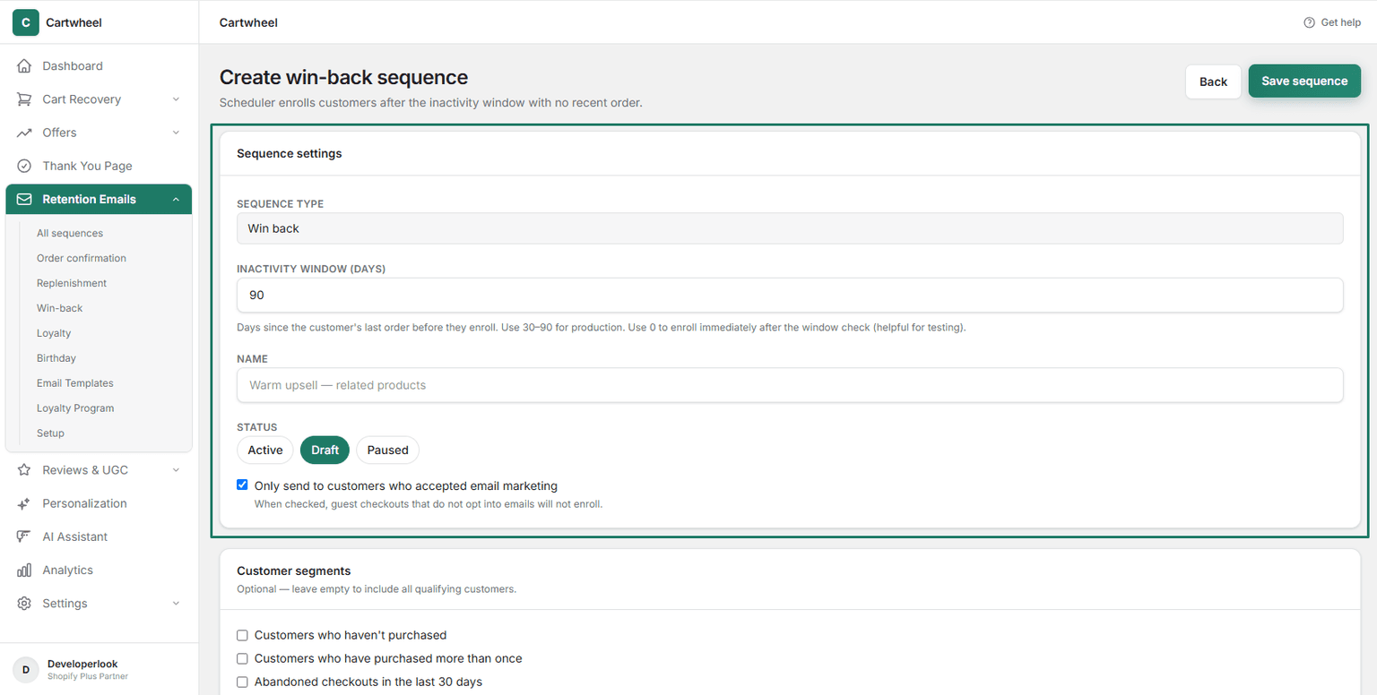This screenshot has width=1377, height=695.
Task: Open Win-back submenu item
Action: (59, 308)
